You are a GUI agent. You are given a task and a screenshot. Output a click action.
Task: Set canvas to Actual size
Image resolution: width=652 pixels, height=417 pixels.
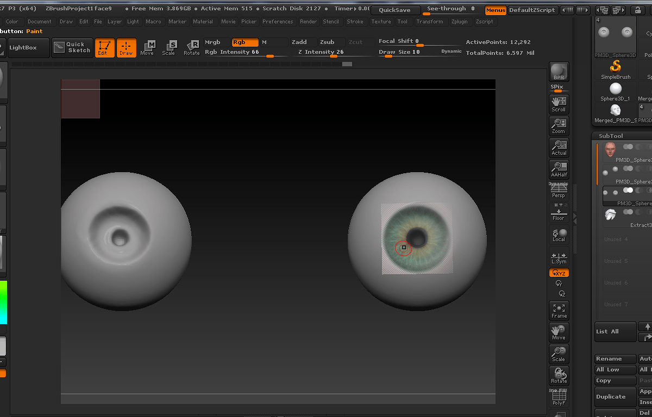tap(559, 147)
